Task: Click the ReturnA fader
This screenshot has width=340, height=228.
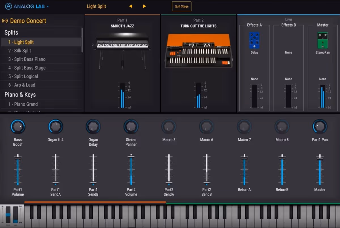Action: [x=244, y=170]
